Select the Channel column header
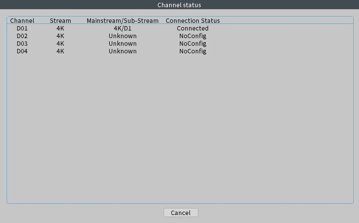 tap(22, 21)
